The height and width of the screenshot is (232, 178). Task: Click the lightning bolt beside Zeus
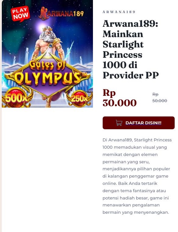click(69, 50)
